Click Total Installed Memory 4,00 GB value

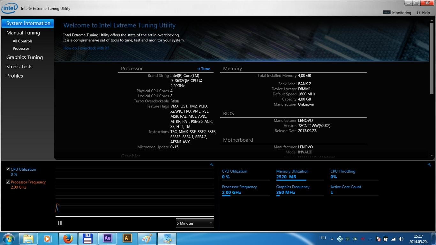pos(304,76)
